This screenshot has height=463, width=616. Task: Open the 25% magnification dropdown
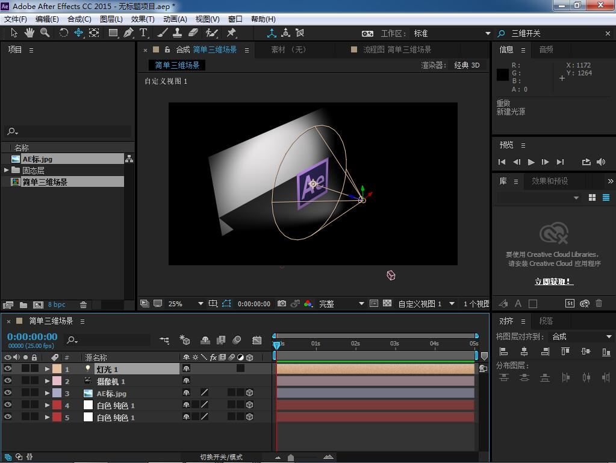tap(186, 304)
